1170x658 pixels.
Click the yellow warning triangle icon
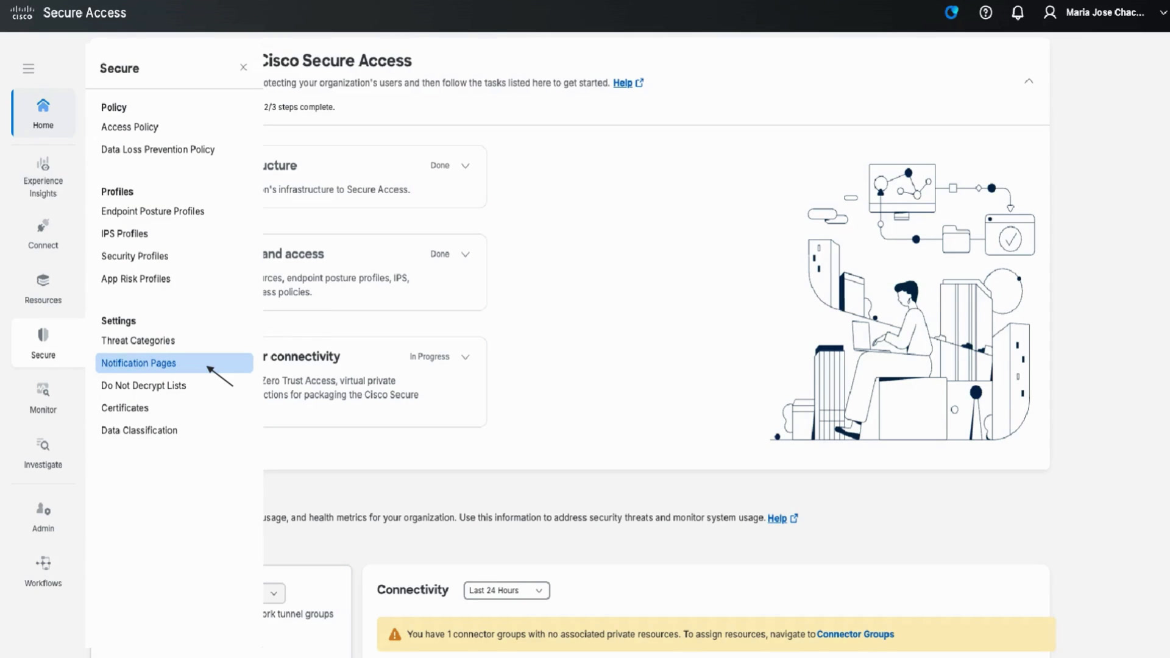(x=395, y=634)
